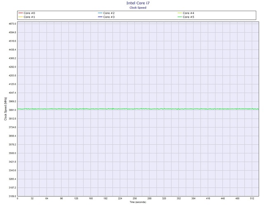Click the 3891.0 y-axis value
The height and width of the screenshot is (207, 276).
(12, 110)
